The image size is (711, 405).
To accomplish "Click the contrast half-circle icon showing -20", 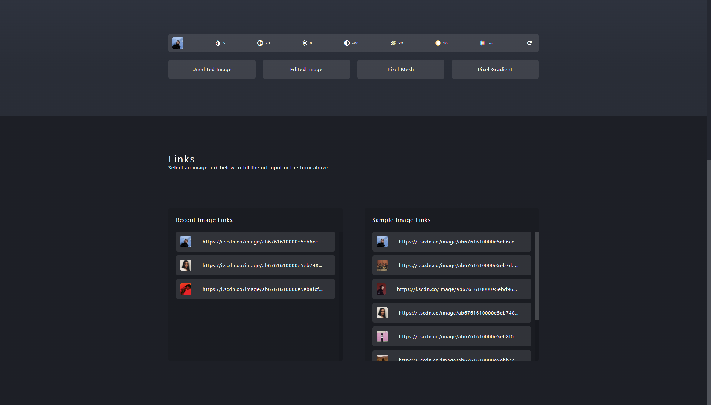I will click(x=347, y=43).
